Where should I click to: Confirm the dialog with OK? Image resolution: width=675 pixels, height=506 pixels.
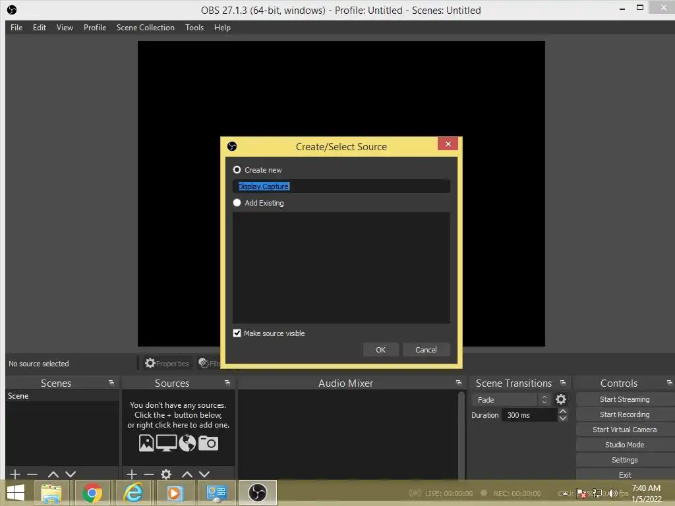point(380,350)
